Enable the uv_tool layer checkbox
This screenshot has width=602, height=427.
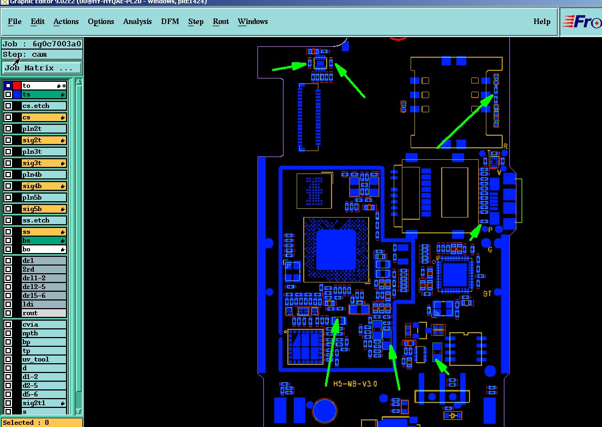pos(8,359)
